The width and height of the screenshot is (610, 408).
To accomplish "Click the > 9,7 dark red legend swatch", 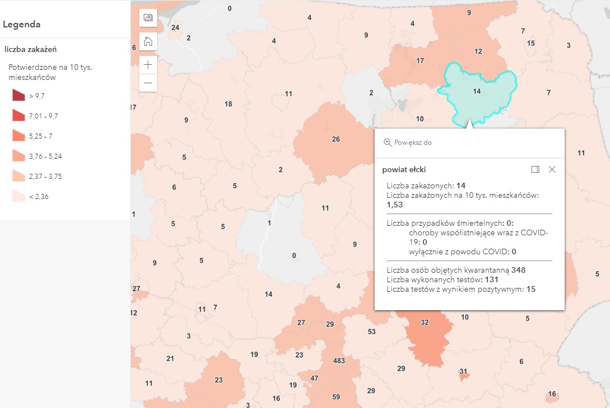I will pyautogui.click(x=18, y=95).
